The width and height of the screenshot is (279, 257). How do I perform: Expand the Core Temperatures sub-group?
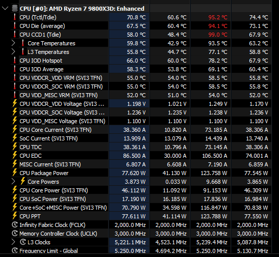13,43
